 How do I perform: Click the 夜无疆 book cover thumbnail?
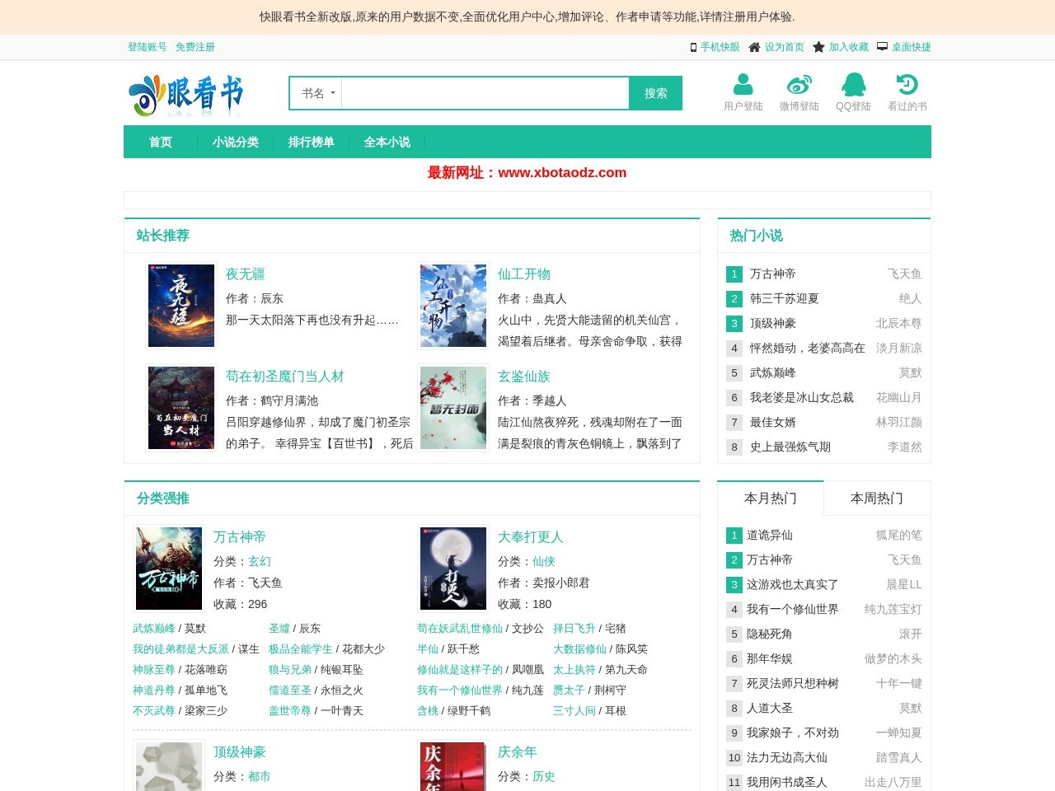coord(181,305)
